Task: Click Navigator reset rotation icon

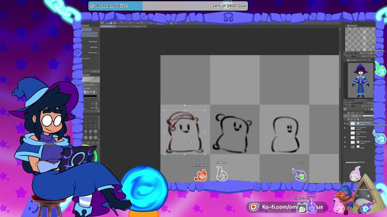Action: click(372, 56)
